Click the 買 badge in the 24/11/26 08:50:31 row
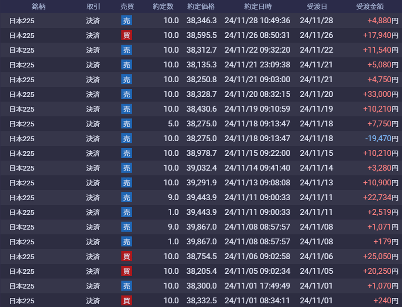The width and height of the screenshot is (402, 307). pos(127,35)
